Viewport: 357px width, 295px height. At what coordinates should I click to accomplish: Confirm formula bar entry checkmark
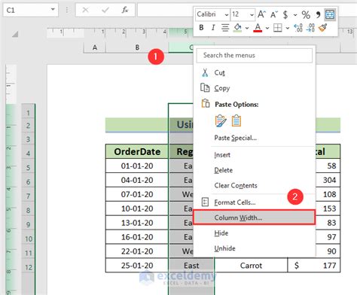[105, 10]
